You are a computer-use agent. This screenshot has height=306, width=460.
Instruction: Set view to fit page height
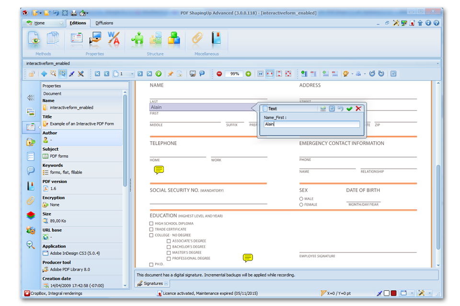click(279, 74)
